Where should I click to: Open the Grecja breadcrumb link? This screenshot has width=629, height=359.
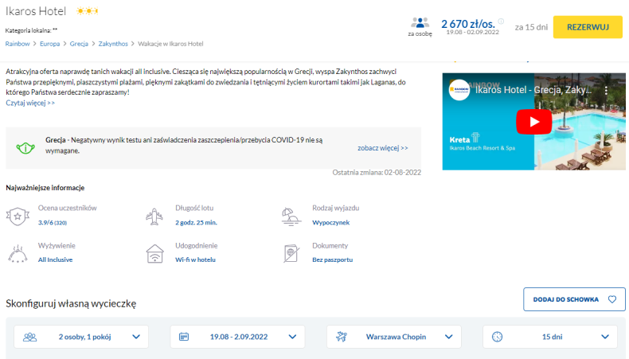pos(79,44)
